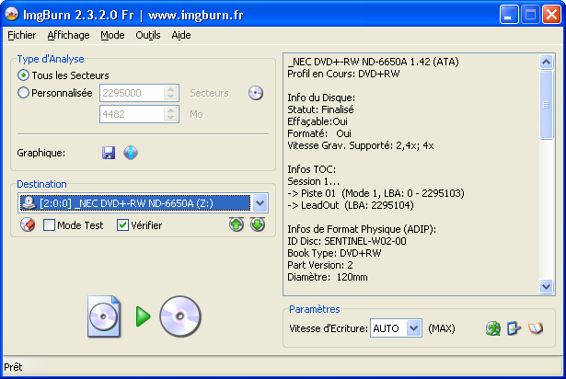Click the 'Piste 01' track line
Screen dimensions: 566x379
[x=375, y=193]
